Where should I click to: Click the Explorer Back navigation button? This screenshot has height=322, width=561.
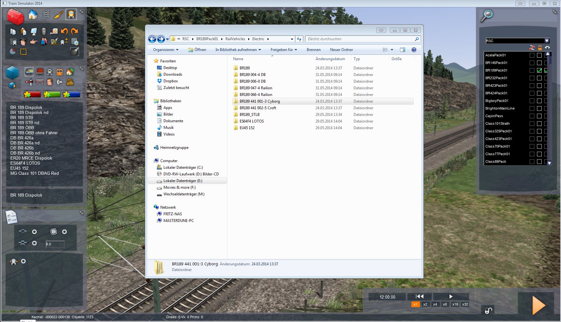click(x=152, y=39)
